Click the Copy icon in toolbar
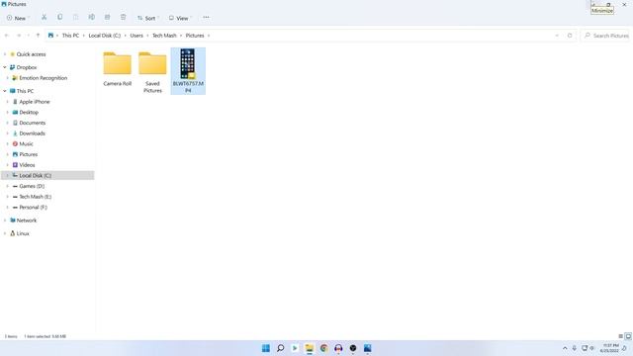Viewport: 633px width, 356px height. pos(59,18)
